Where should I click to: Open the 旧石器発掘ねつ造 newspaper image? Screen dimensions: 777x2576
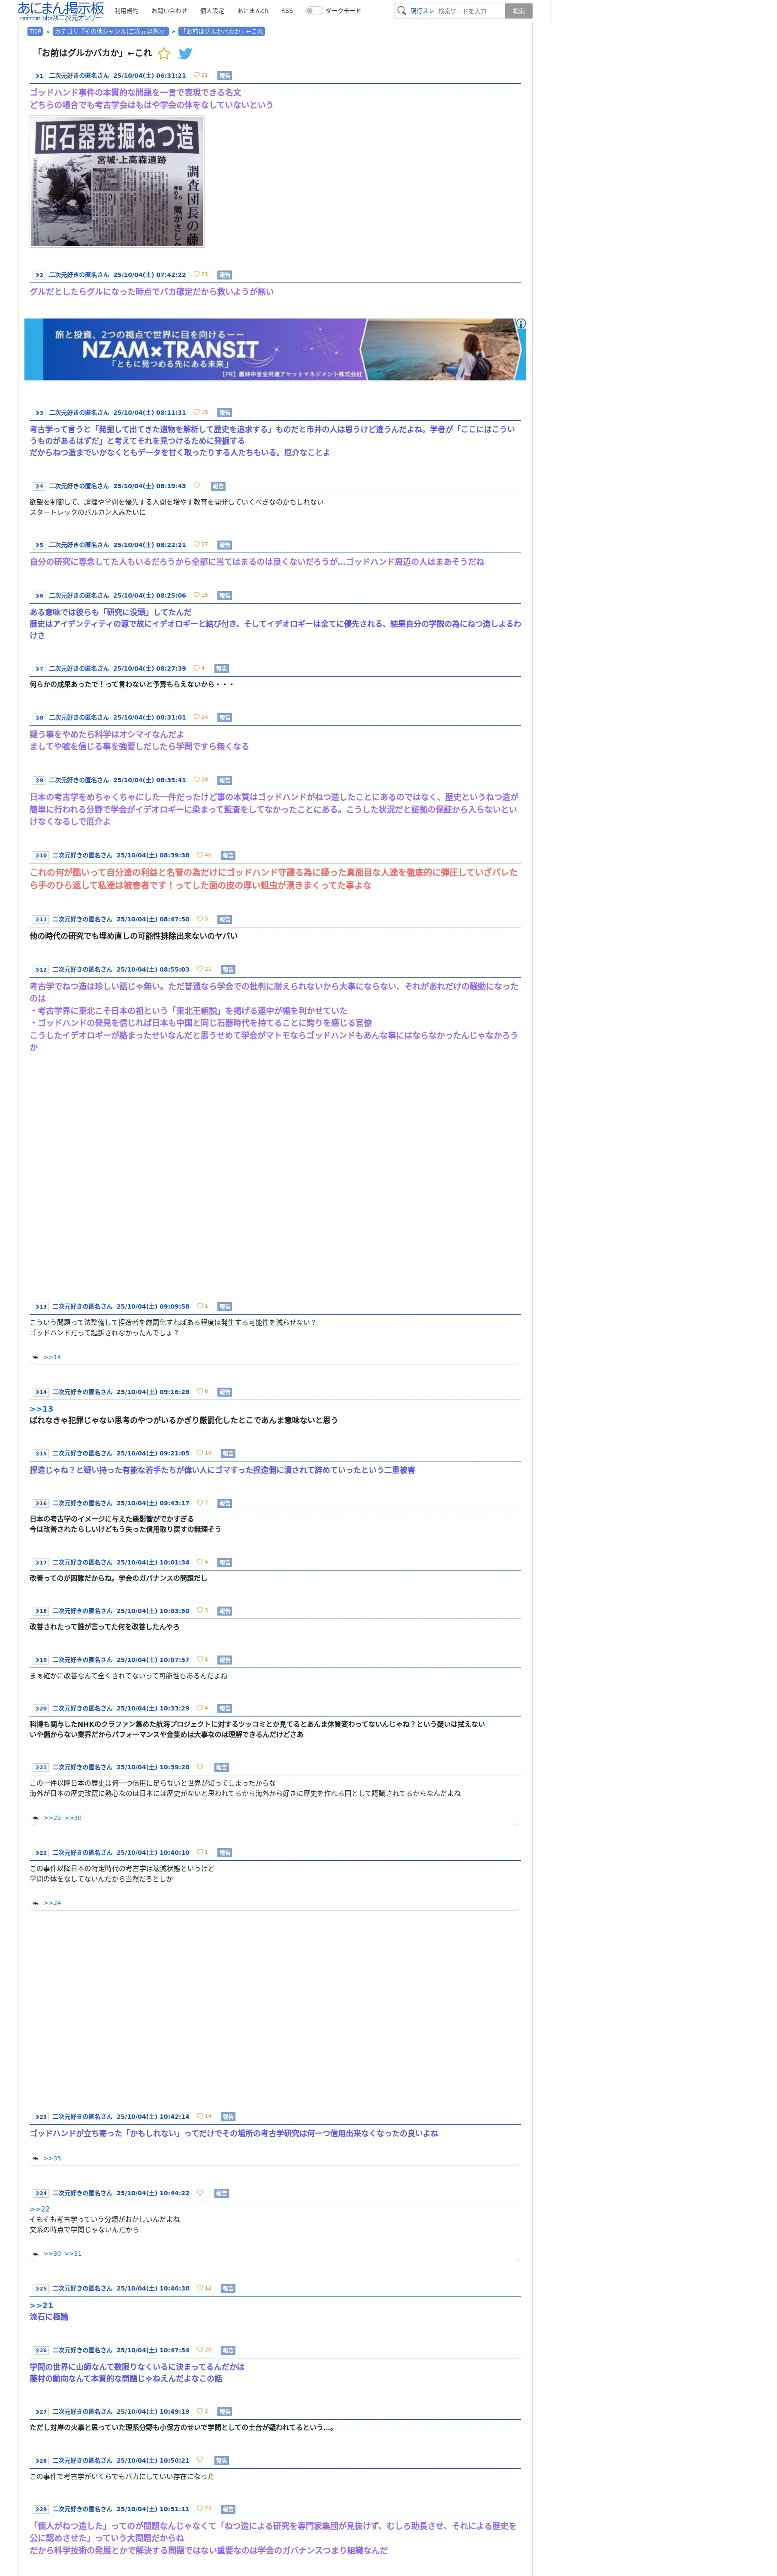click(x=117, y=182)
